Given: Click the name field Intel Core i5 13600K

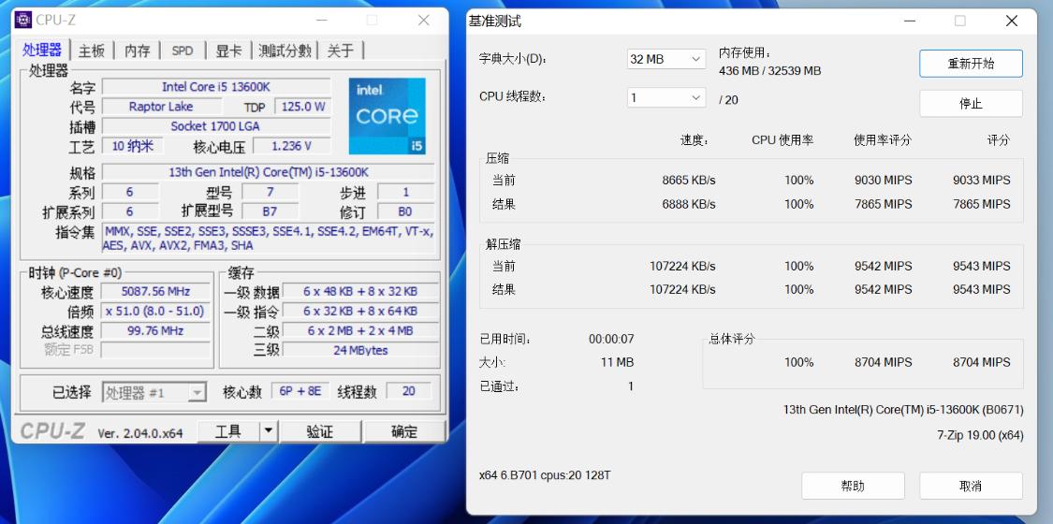Looking at the screenshot, I should coord(216,86).
